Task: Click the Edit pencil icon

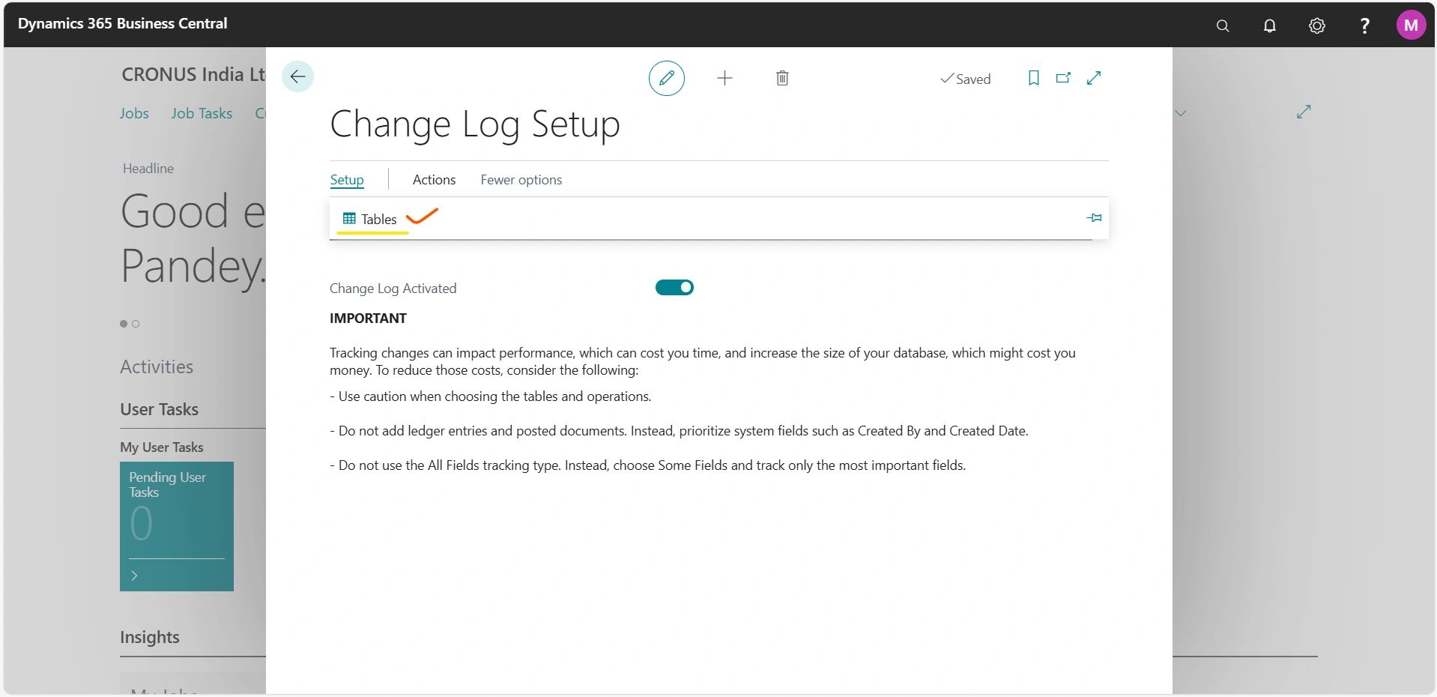Action: (665, 78)
